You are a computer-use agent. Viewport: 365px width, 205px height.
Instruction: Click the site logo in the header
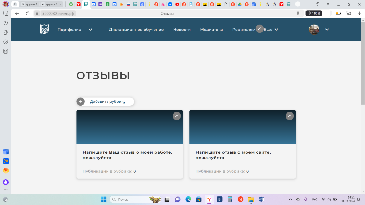point(44,30)
